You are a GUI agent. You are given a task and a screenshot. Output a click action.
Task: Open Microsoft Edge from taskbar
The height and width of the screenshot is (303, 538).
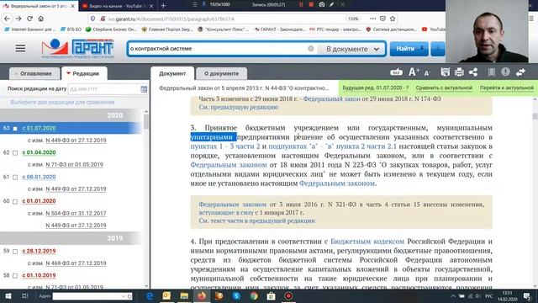coord(150,295)
